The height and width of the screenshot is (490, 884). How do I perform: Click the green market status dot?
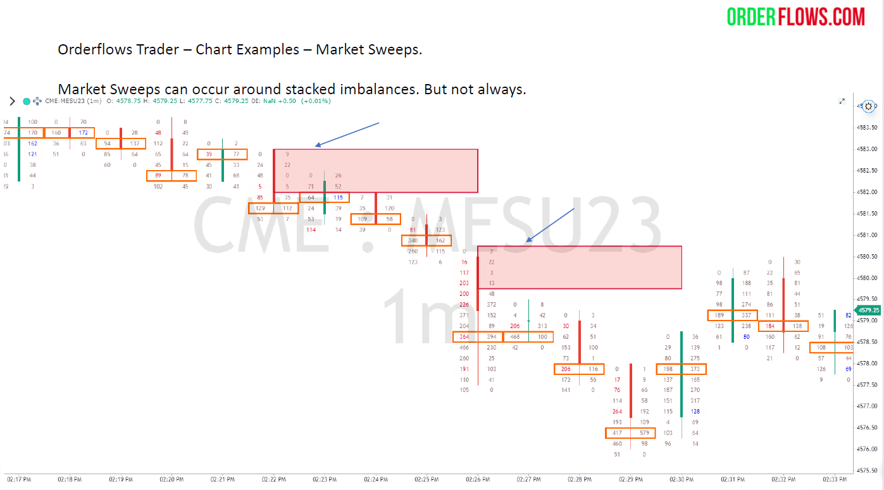27,101
